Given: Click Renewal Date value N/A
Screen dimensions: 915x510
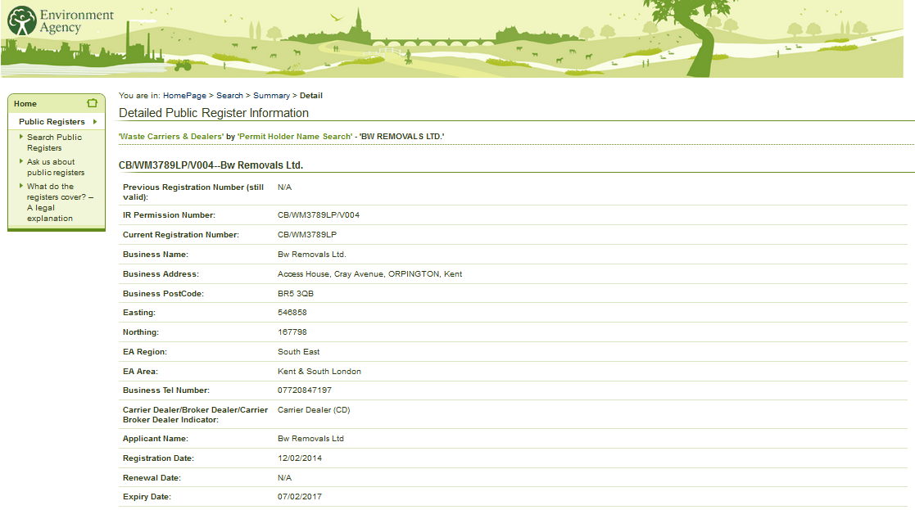Looking at the screenshot, I should pos(285,478).
